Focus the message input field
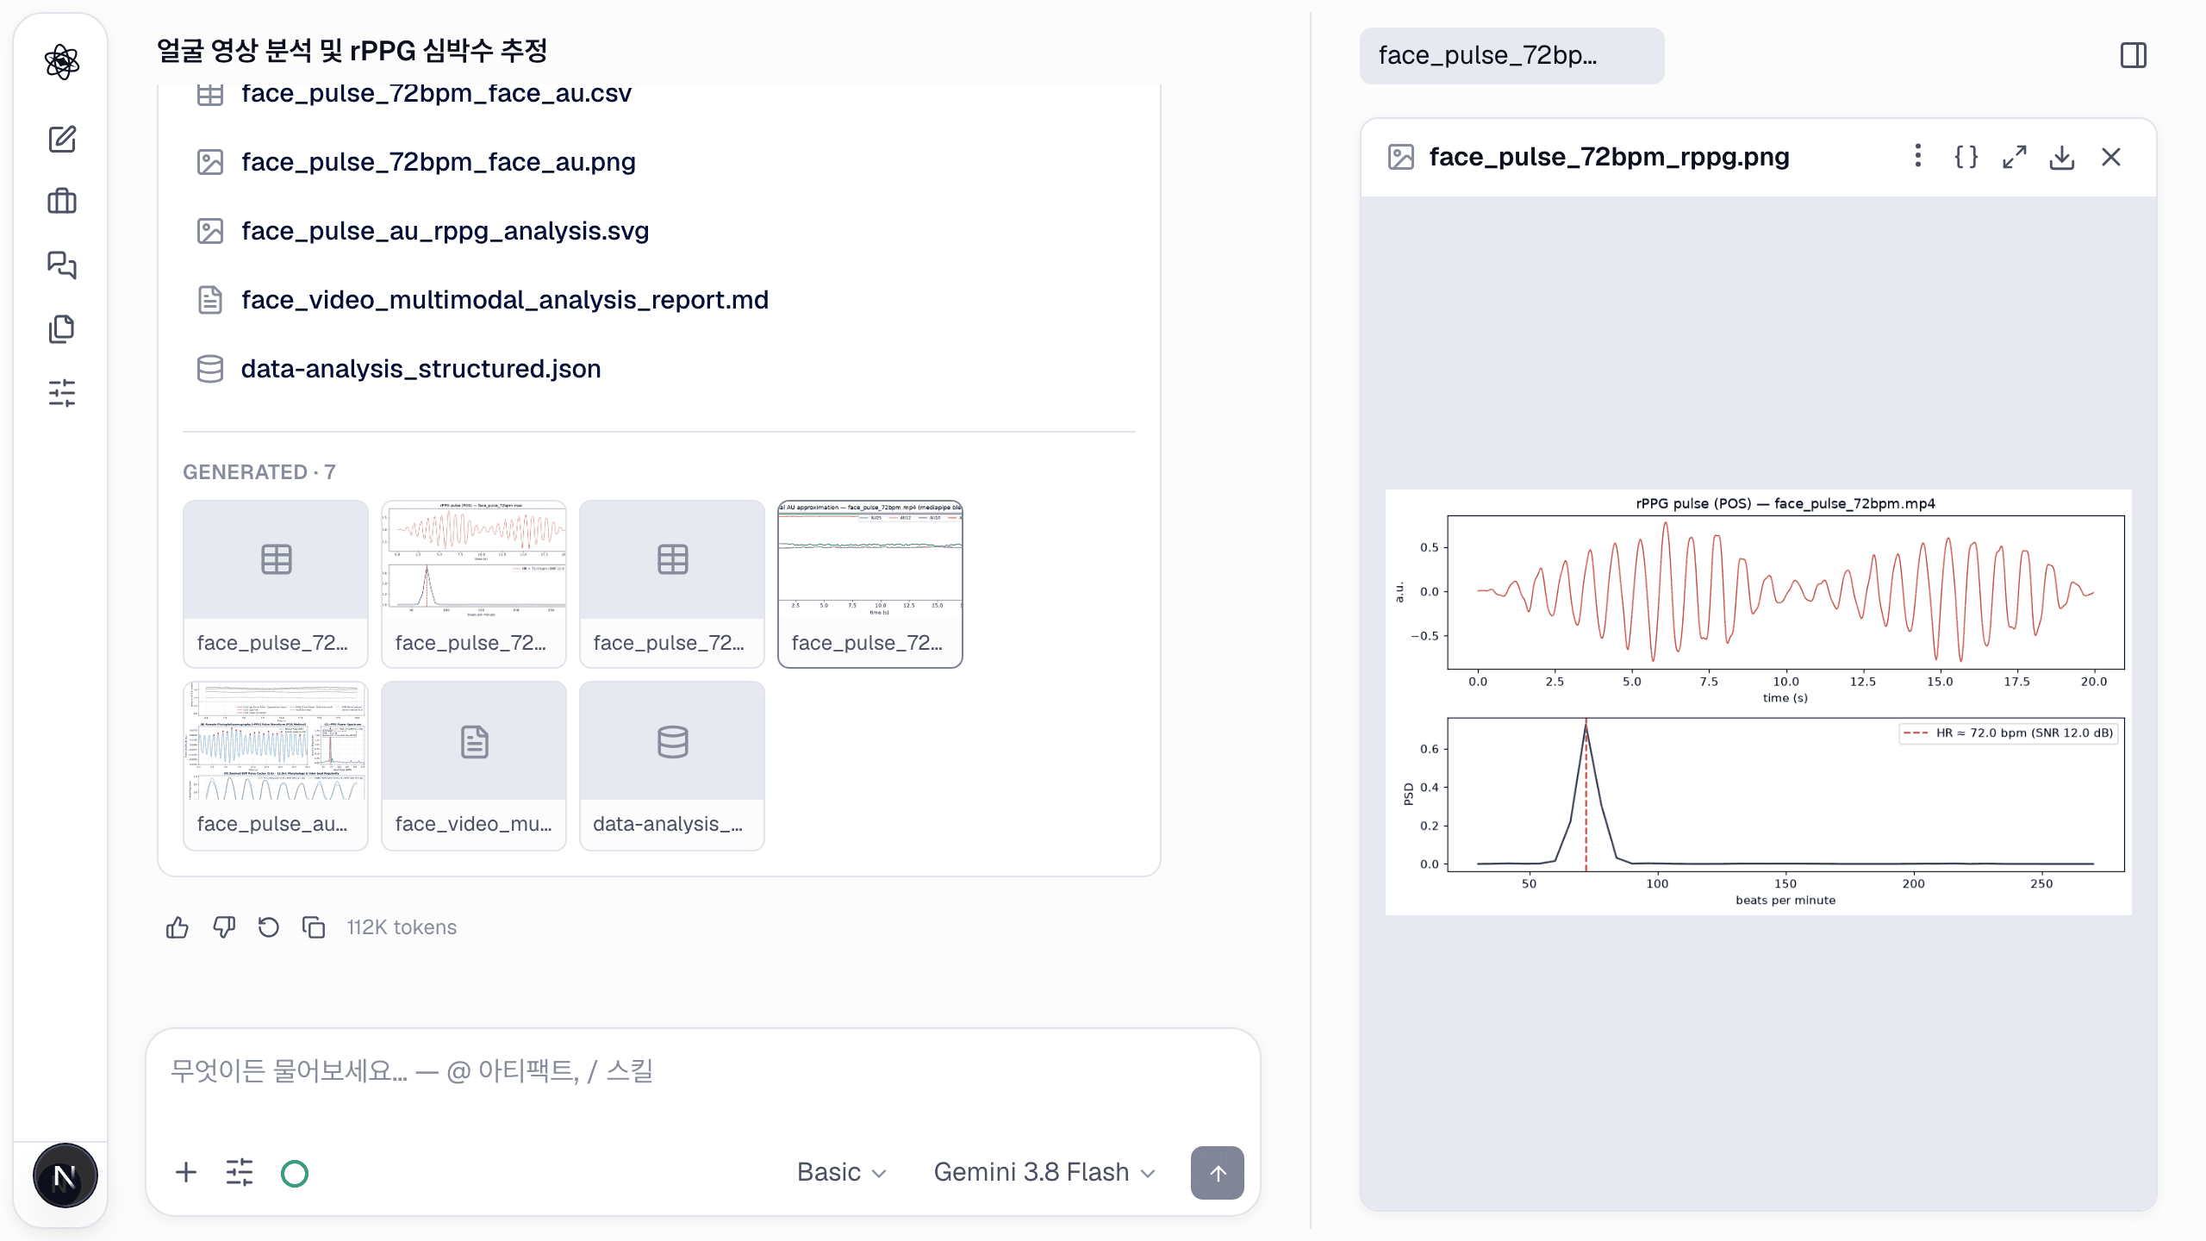This screenshot has height=1241, width=2206. [x=703, y=1072]
